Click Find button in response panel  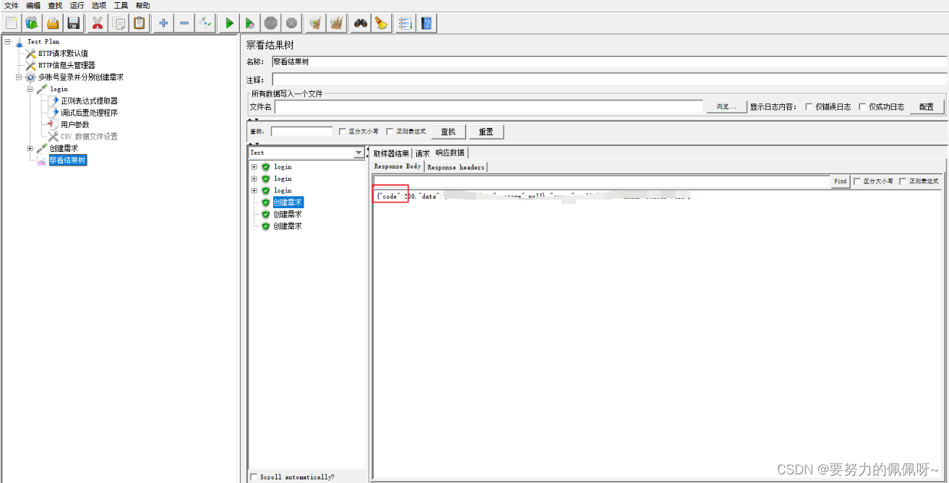(x=840, y=181)
